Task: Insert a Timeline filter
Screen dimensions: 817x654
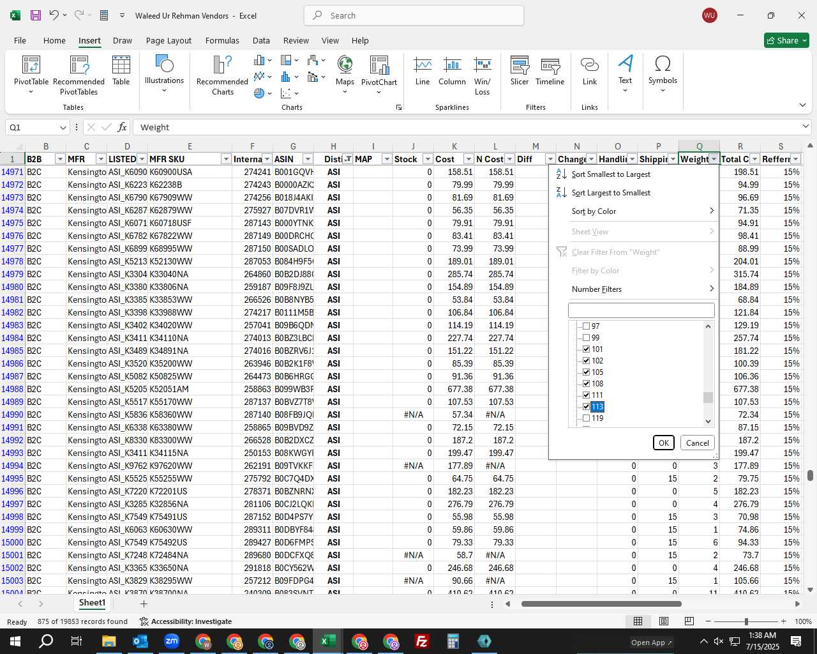Action: (550, 71)
